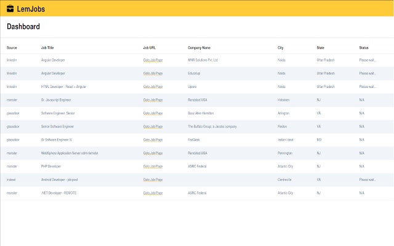Viewport: 394px width, 246px height.
Task: Select 'MNR Solutions Pvt. Ltd' company cell
Action: click(x=203, y=60)
